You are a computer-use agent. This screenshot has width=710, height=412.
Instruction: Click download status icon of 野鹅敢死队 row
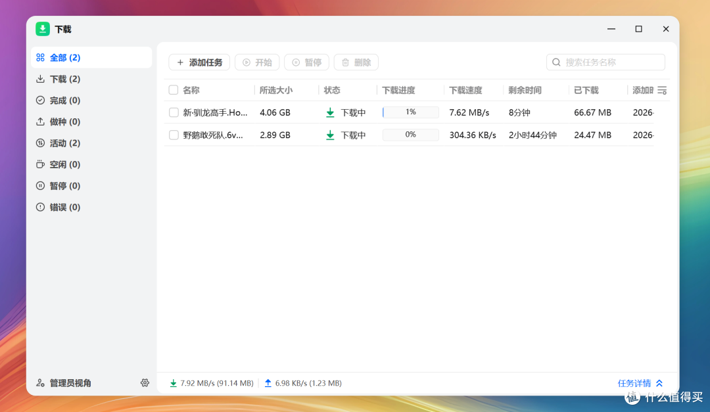tap(330, 135)
